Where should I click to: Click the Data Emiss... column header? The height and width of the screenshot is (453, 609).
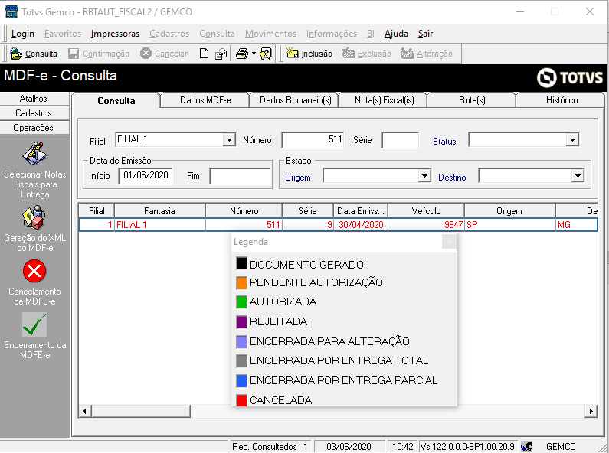(361, 211)
